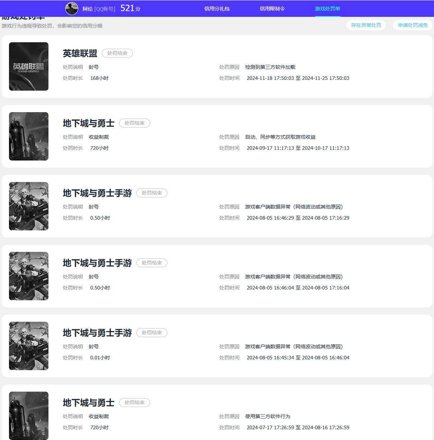Viewport: 434px width, 440px height.
Task: Click the 521分 credit score in the header
Action: point(130,8)
